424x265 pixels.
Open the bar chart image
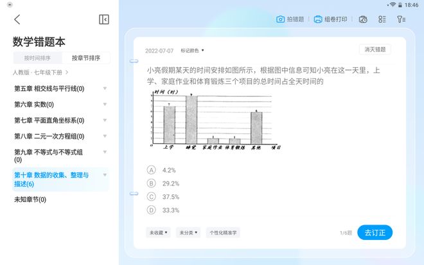(x=215, y=120)
